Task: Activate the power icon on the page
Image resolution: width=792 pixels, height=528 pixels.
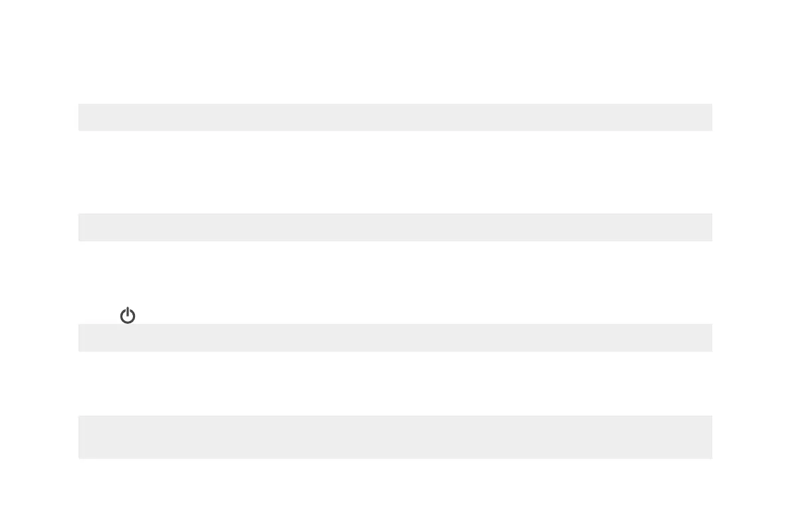Action: tap(128, 316)
